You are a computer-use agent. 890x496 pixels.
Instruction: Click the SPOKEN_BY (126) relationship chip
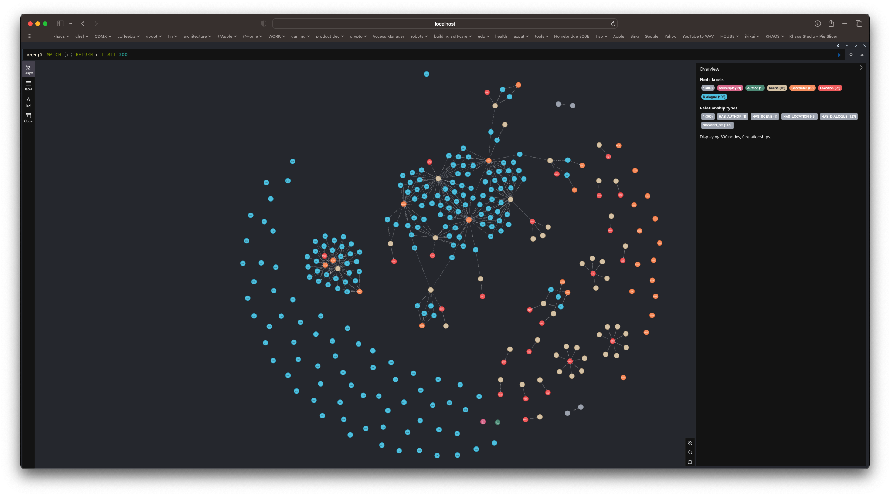[x=717, y=125]
